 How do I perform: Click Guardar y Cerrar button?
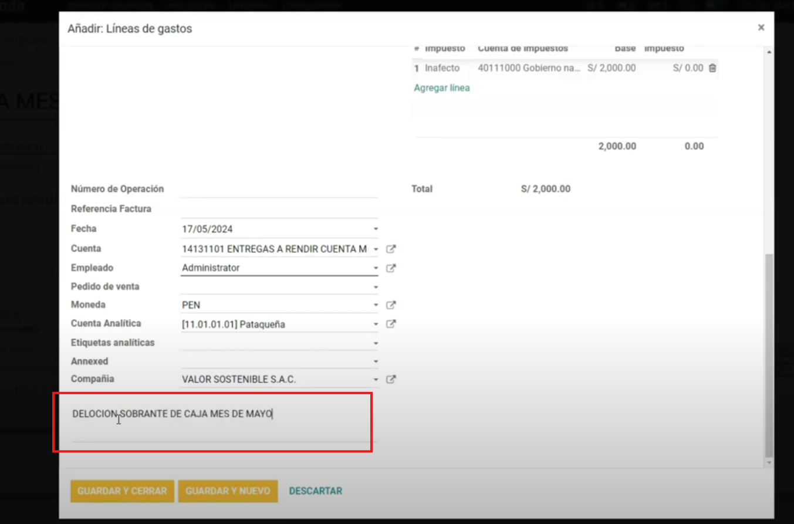122,491
